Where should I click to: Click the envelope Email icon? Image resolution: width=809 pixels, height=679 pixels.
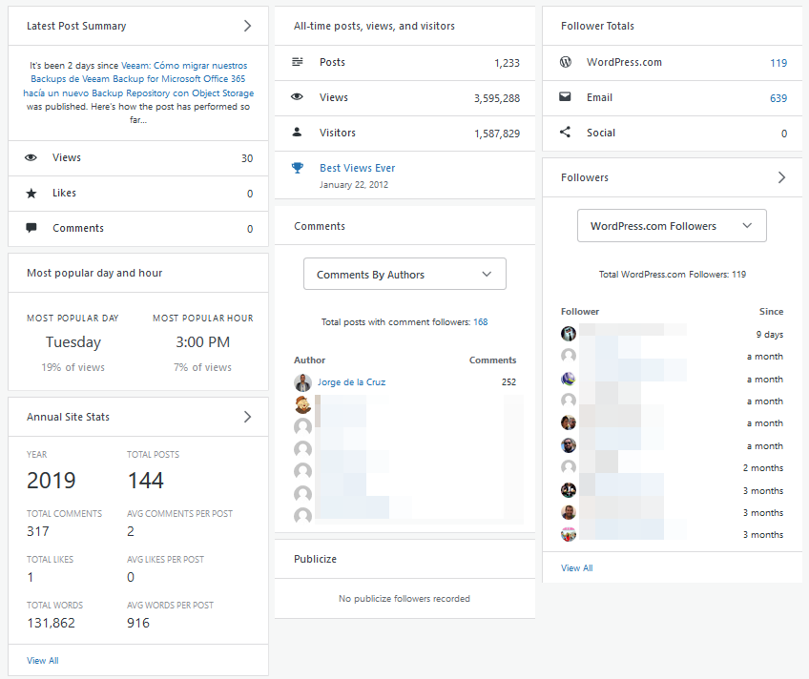[x=566, y=96]
